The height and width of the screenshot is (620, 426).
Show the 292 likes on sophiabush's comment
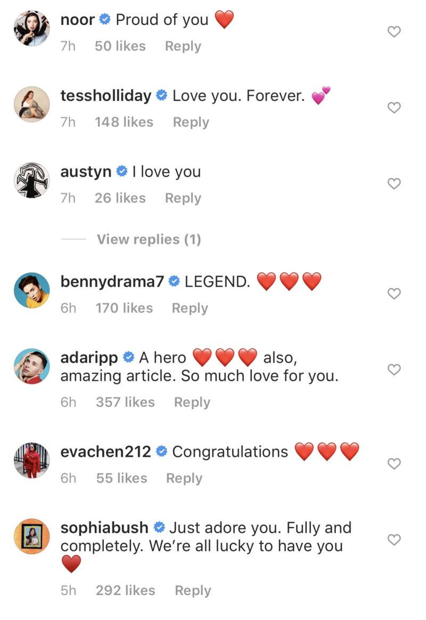[x=125, y=591]
